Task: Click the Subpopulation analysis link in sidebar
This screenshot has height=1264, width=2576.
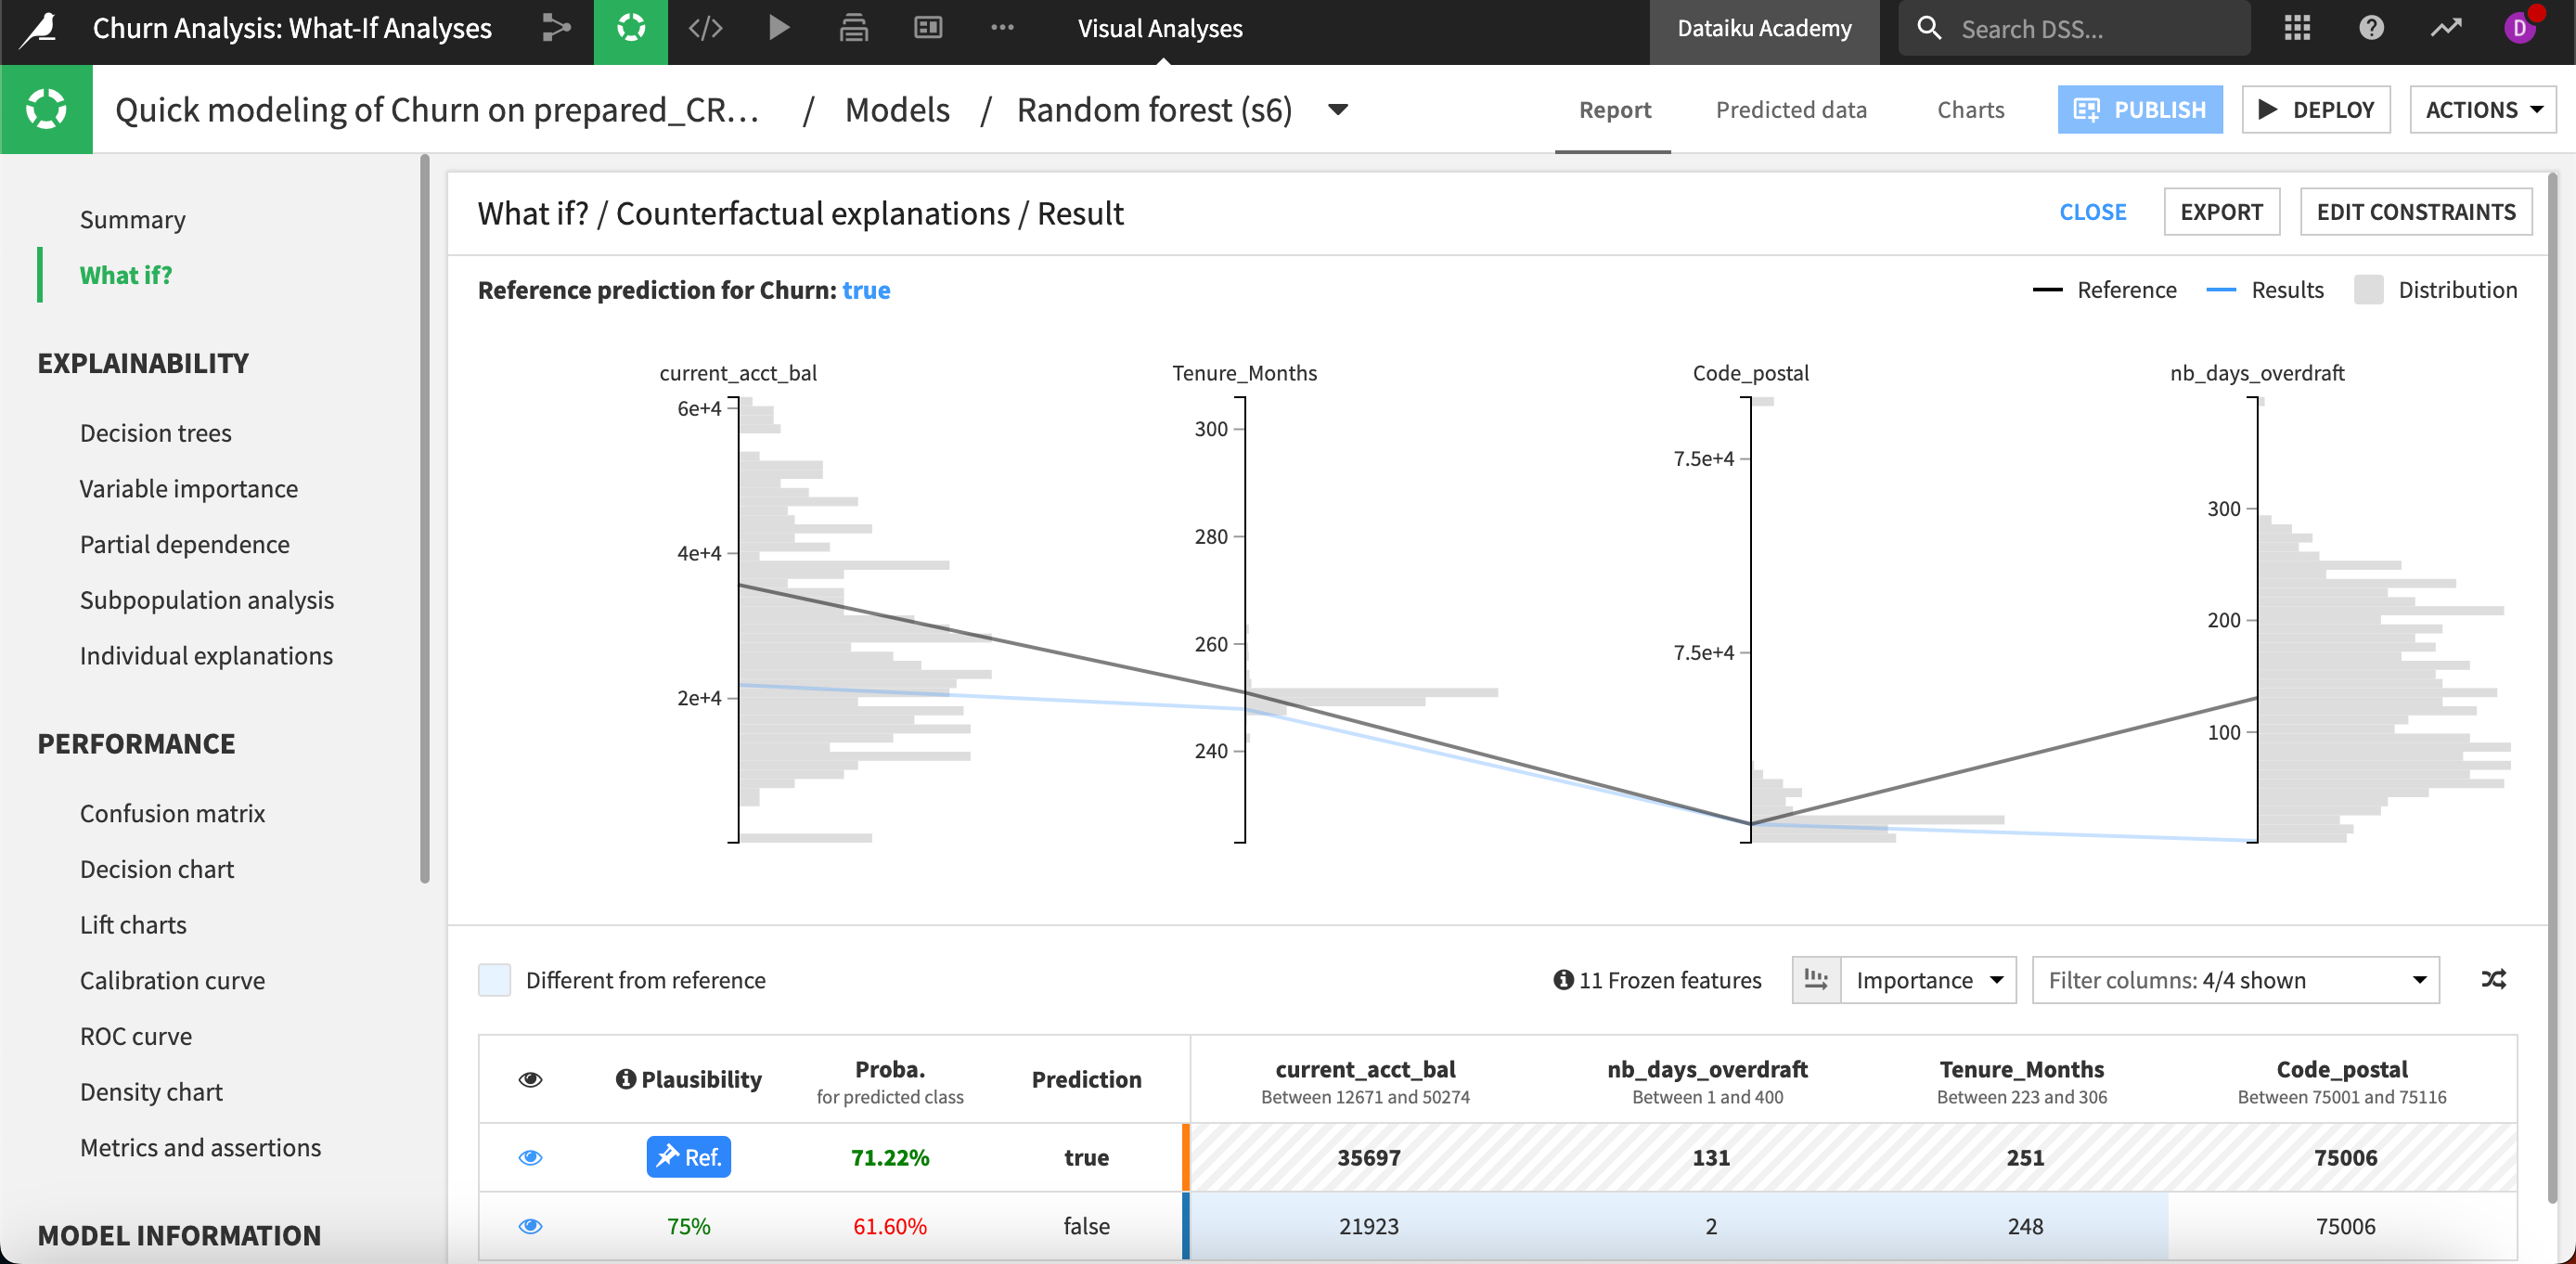Action: [x=205, y=599]
